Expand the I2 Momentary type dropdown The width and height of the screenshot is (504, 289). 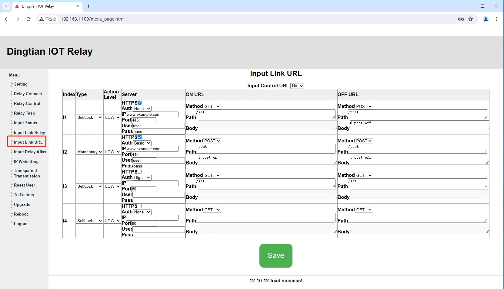point(89,152)
